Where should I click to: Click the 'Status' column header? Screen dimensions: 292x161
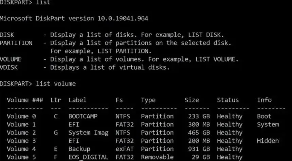point(228,100)
